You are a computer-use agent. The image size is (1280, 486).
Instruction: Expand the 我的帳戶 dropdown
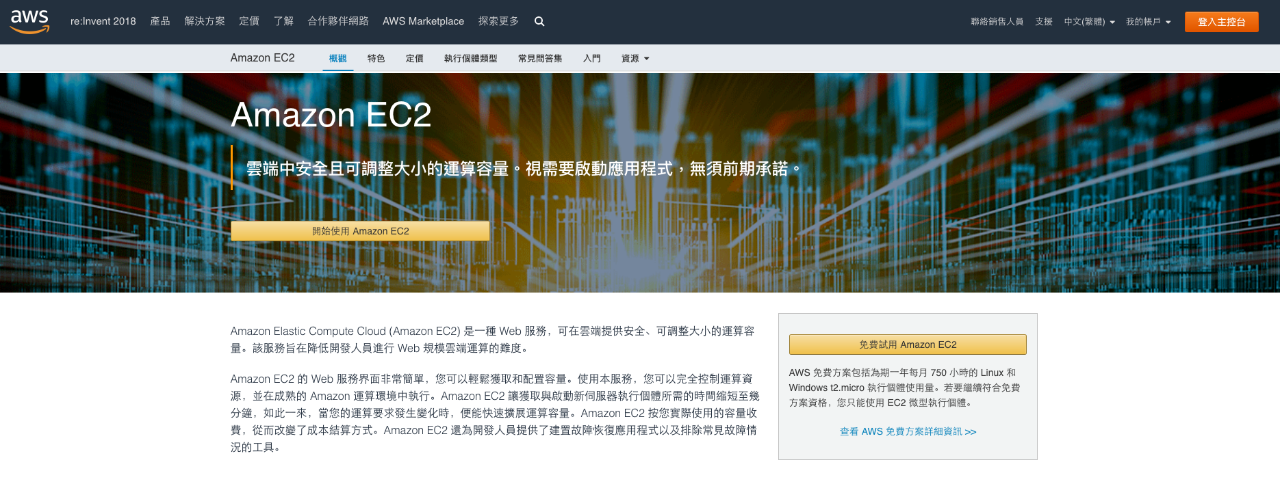1148,22
